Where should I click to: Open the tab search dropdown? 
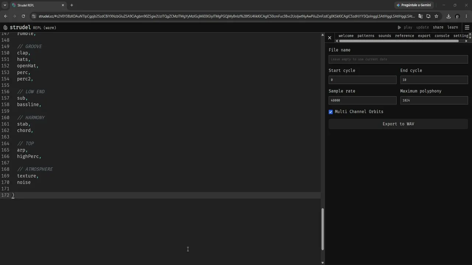pos(5,5)
